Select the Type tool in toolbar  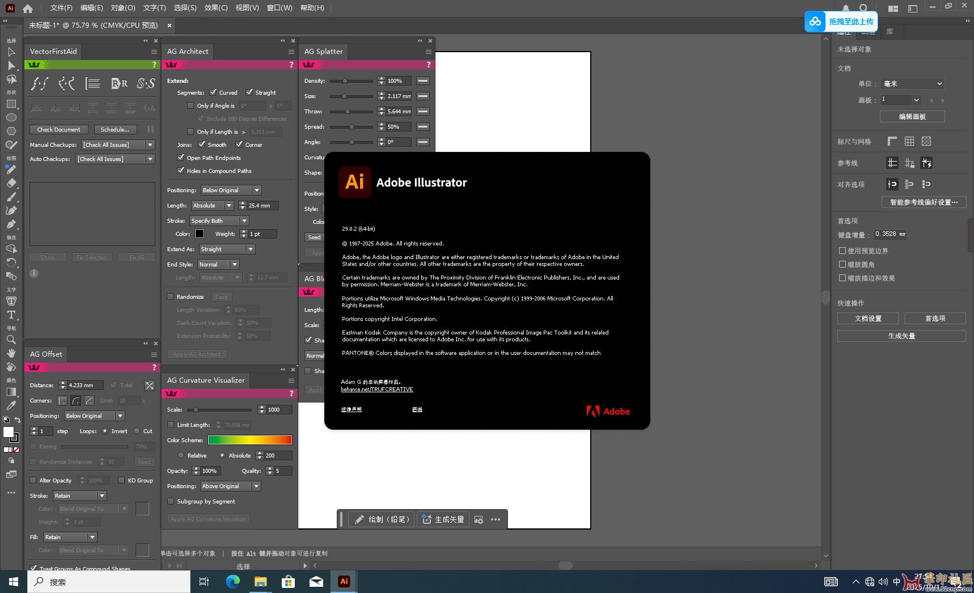tap(11, 315)
